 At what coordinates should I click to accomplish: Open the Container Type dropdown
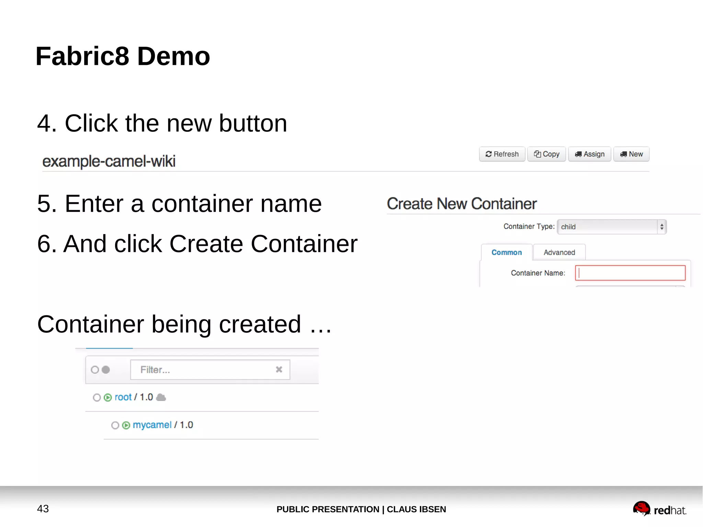(x=612, y=227)
